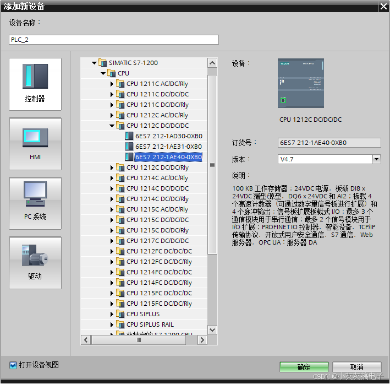Select the 控制器 controller category
The height and width of the screenshot is (384, 390).
[35, 84]
